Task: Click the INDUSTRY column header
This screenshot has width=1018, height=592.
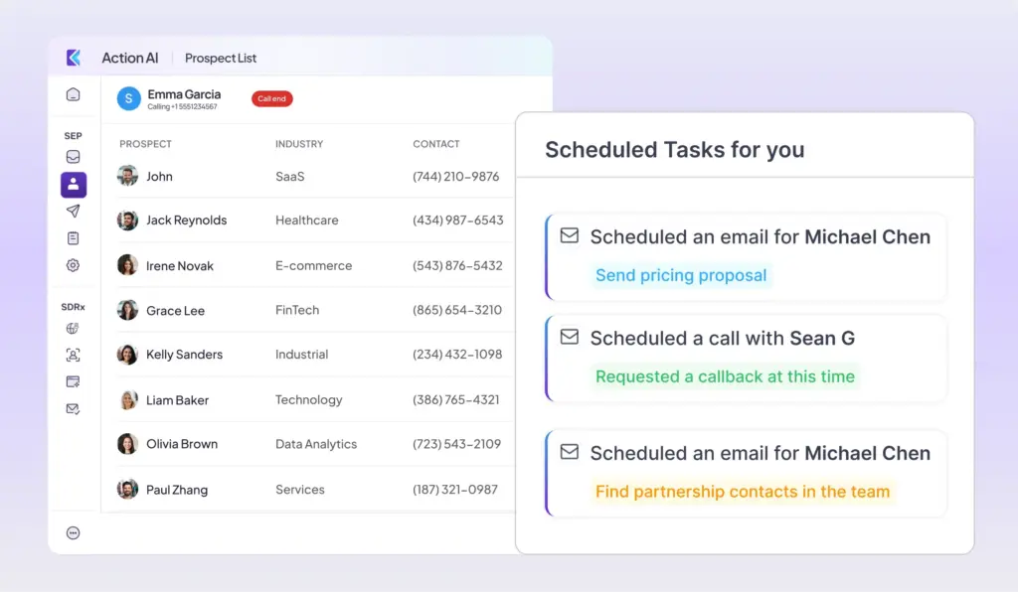Action: [x=299, y=144]
